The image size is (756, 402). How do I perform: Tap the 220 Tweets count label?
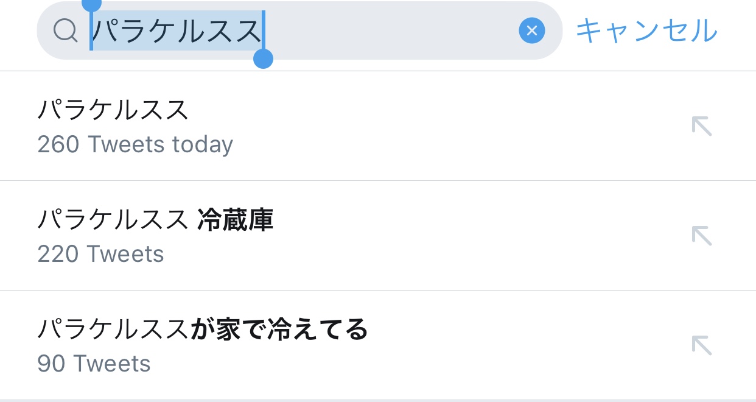pyautogui.click(x=101, y=254)
